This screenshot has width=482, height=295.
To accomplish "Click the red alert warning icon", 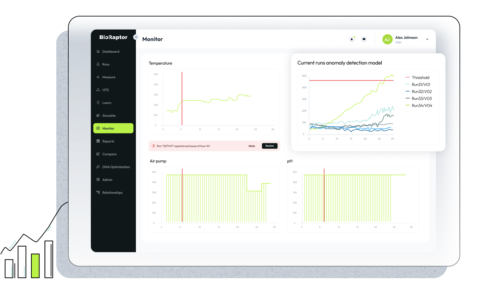I will coord(154,146).
